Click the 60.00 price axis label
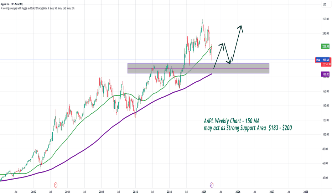 pos(325,163)
